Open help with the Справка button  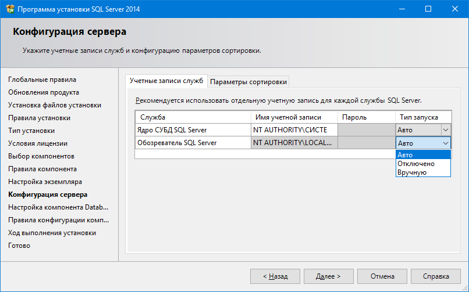coord(436,276)
